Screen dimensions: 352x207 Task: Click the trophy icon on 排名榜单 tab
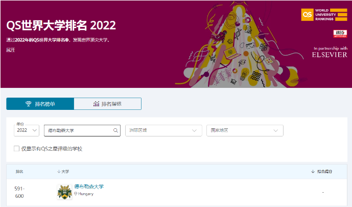coord(29,104)
